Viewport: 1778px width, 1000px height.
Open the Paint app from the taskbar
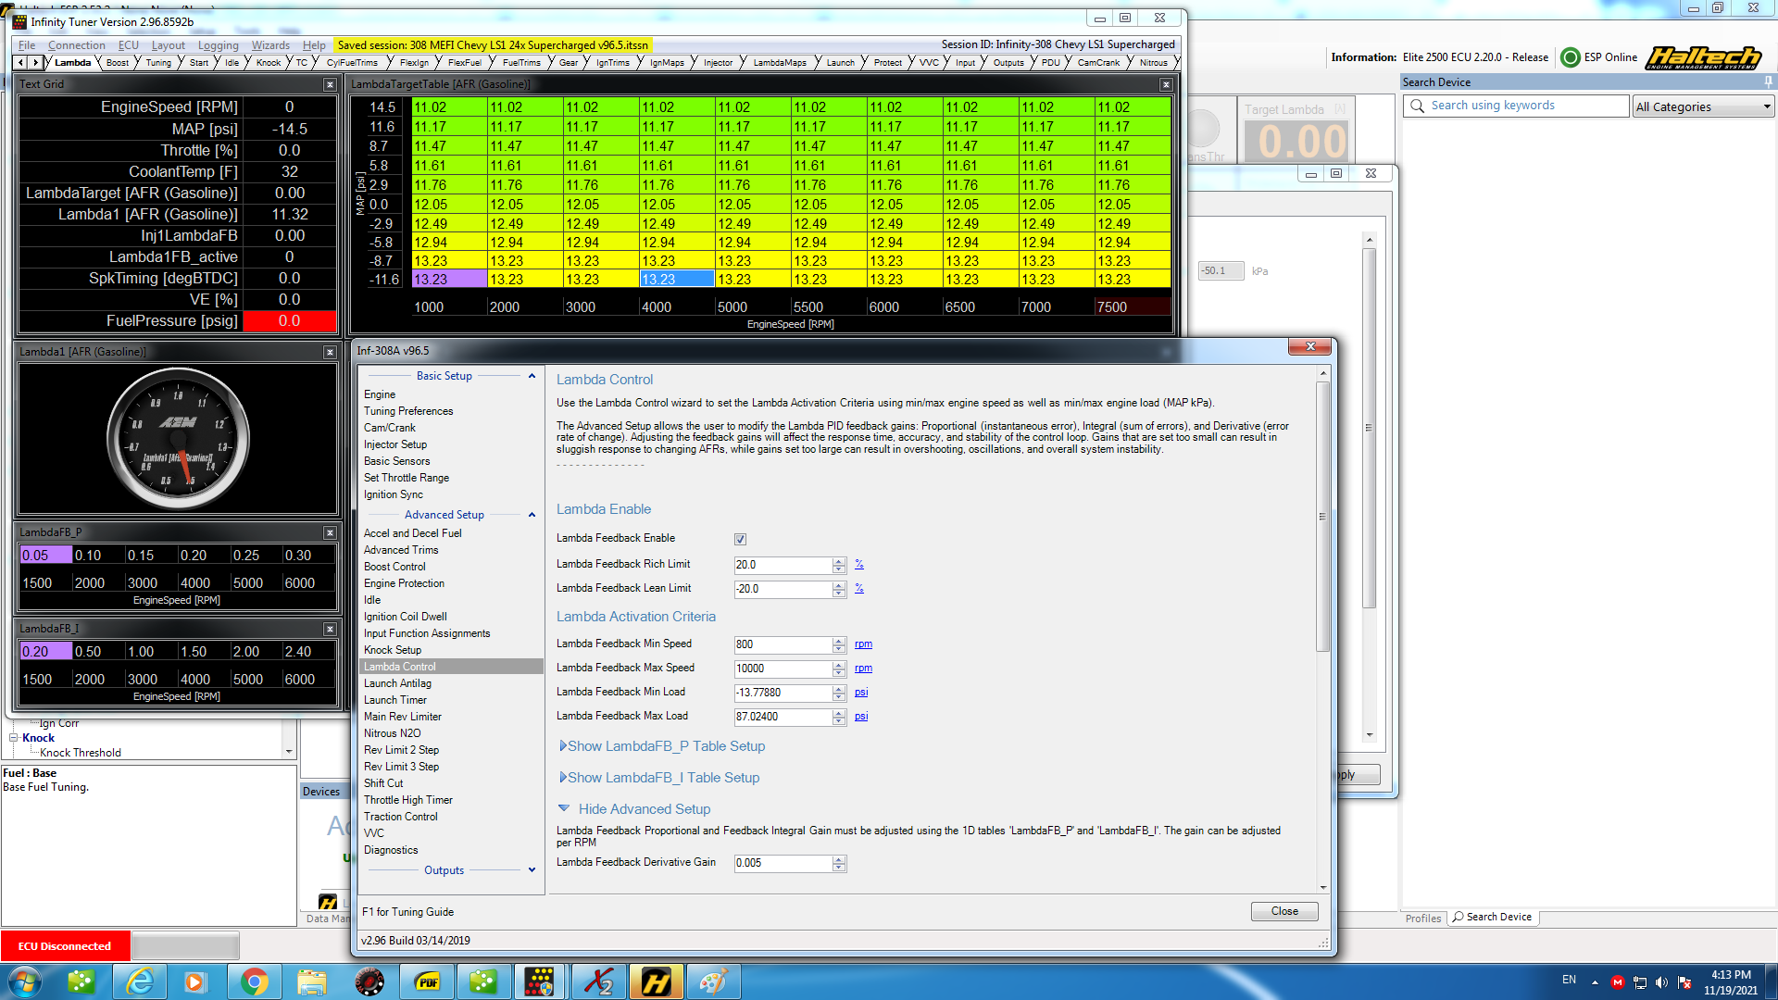713,981
